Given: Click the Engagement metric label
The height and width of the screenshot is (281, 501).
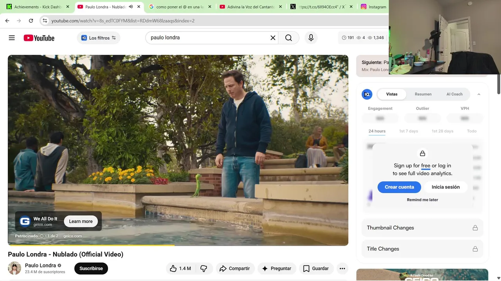Looking at the screenshot, I should (x=380, y=108).
